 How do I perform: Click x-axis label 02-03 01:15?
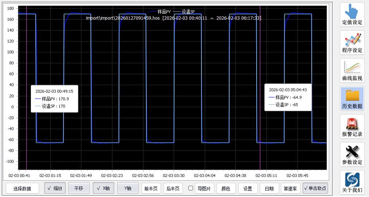point(50,176)
